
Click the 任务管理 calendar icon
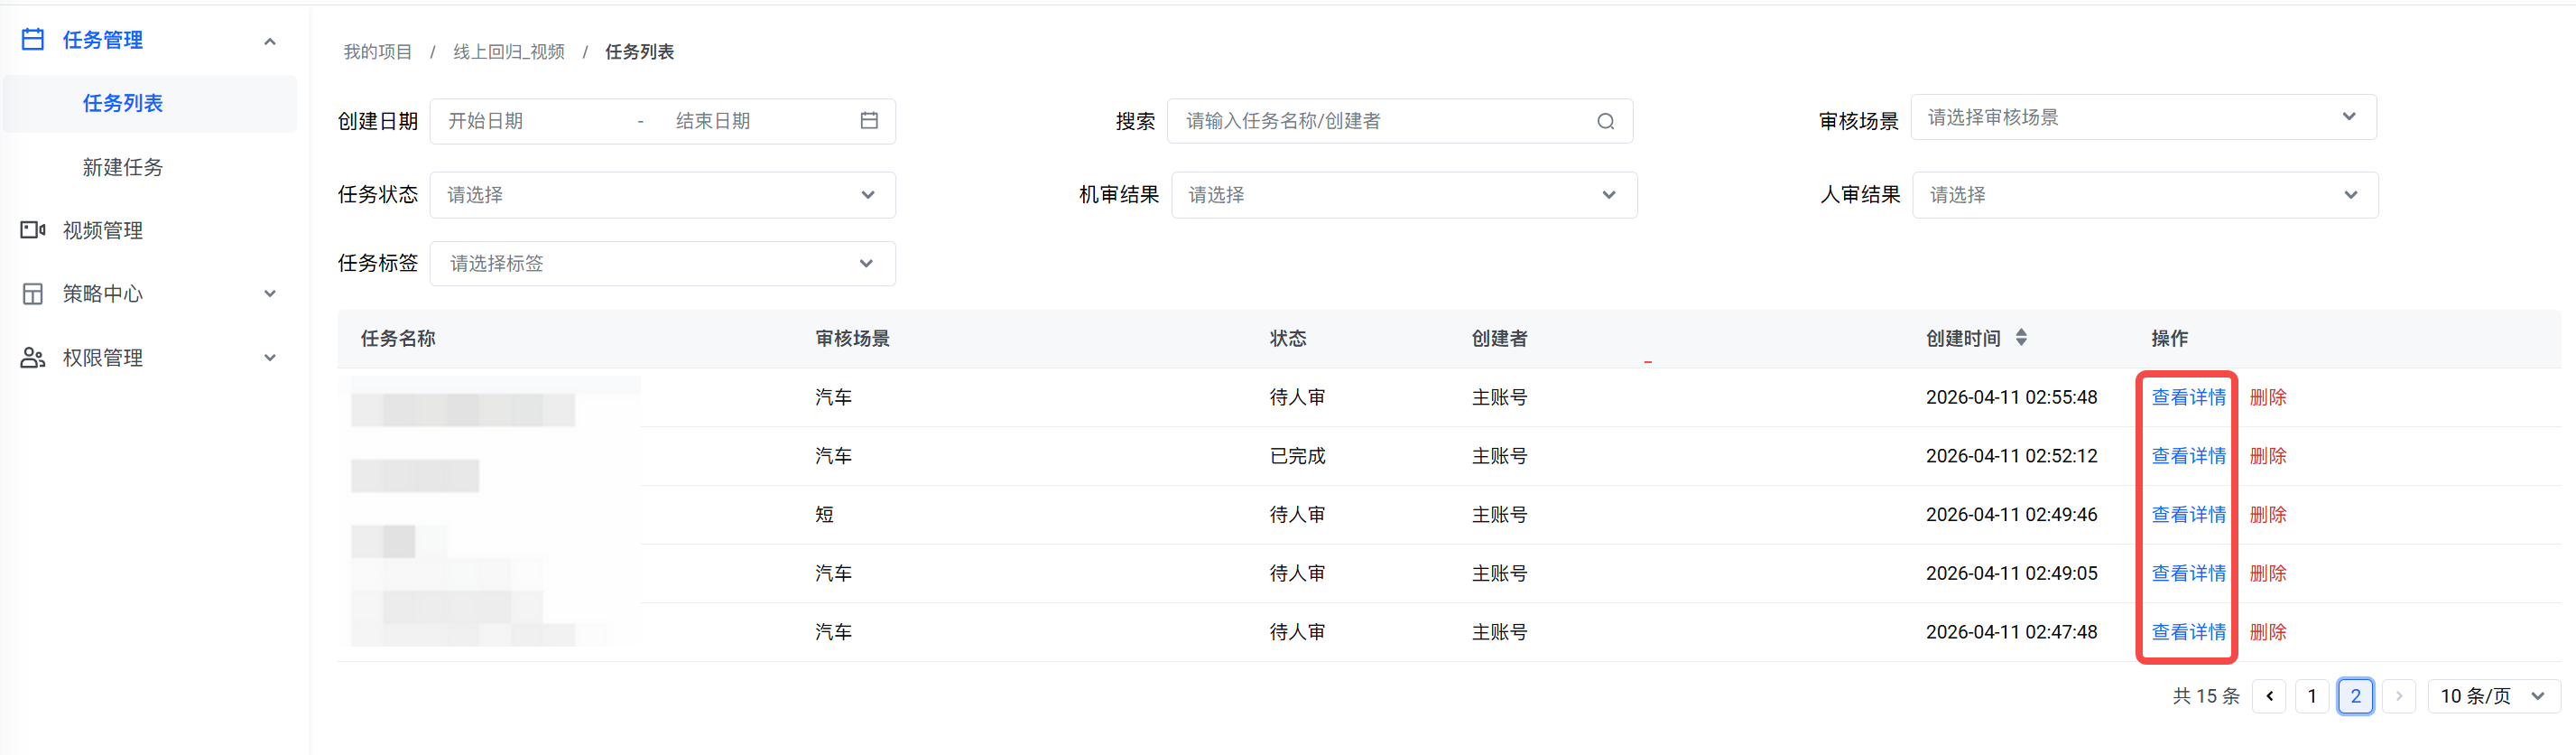33,40
